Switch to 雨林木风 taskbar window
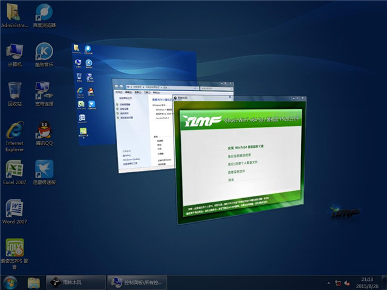The width and height of the screenshot is (387, 290). pyautogui.click(x=75, y=282)
